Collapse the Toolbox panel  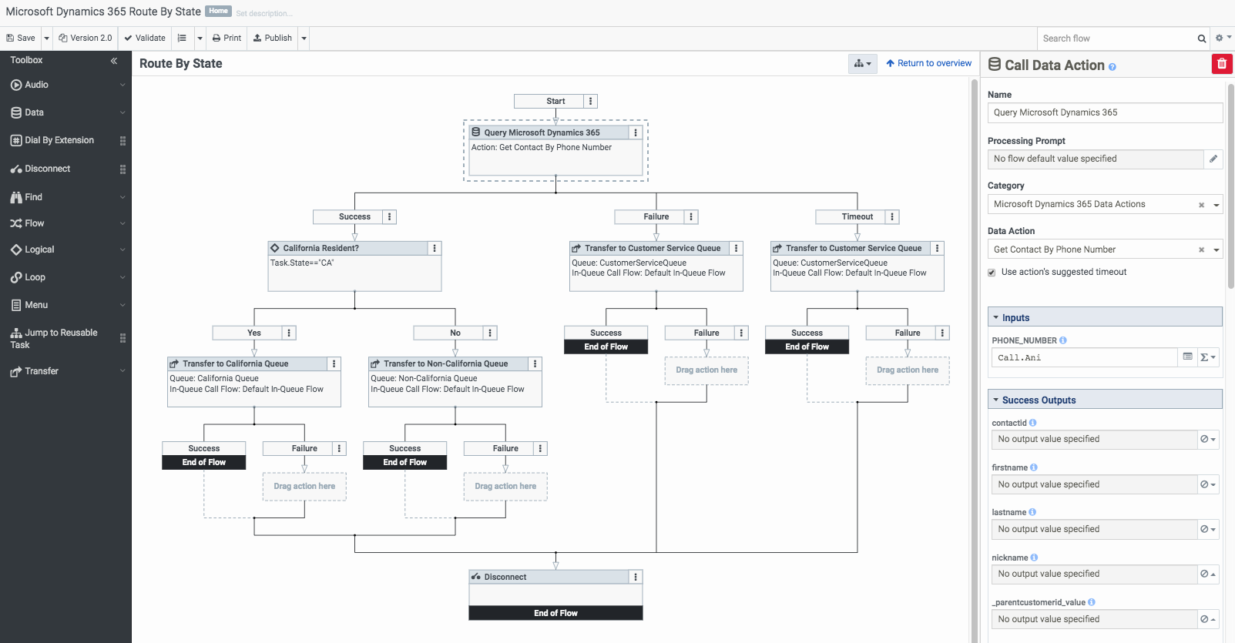coord(114,60)
